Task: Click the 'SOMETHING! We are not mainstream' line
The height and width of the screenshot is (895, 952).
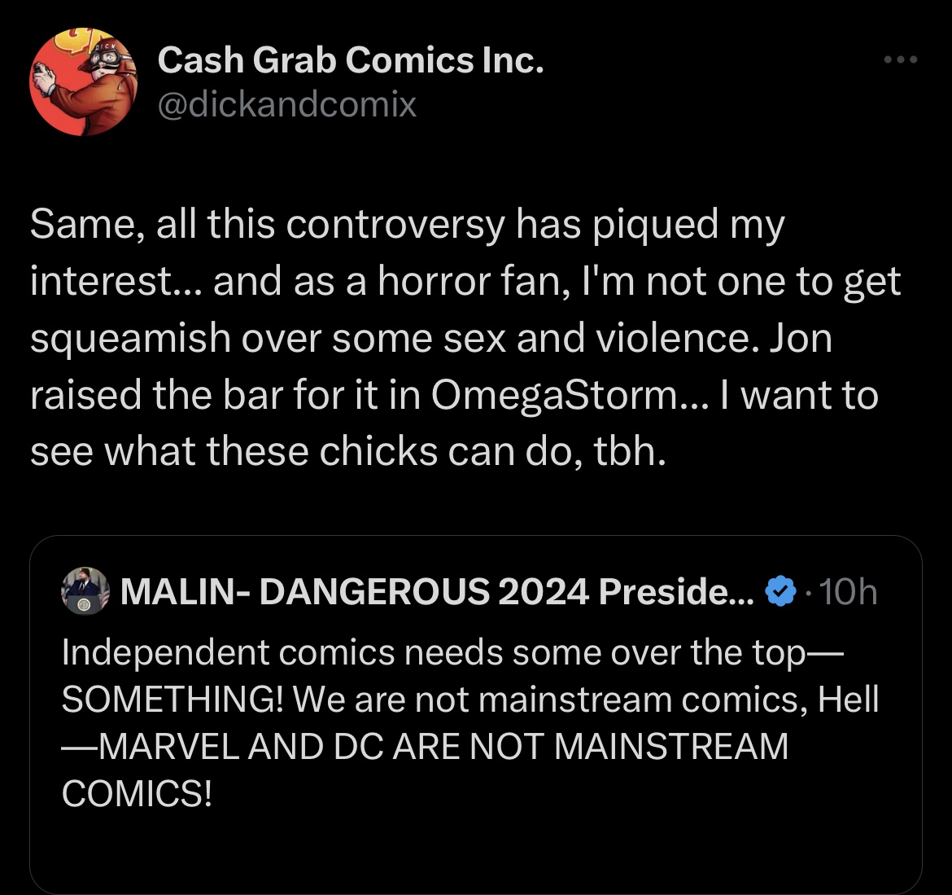Action: [x=470, y=699]
